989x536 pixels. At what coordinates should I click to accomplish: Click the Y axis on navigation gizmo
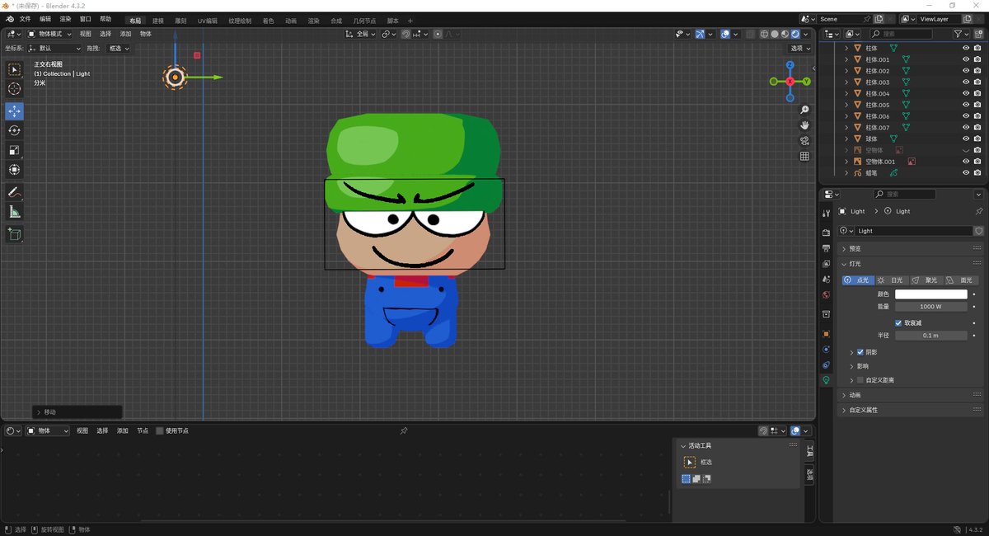click(807, 82)
